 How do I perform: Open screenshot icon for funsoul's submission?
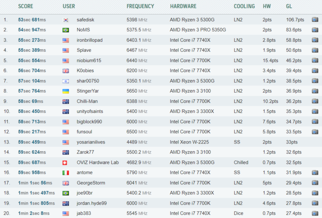pyautogui.click(x=315, y=132)
